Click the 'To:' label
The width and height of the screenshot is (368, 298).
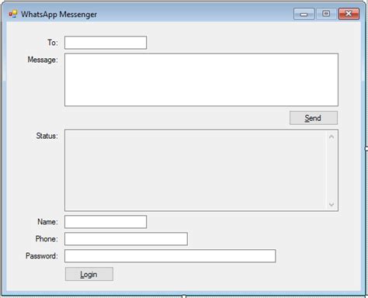click(53, 43)
